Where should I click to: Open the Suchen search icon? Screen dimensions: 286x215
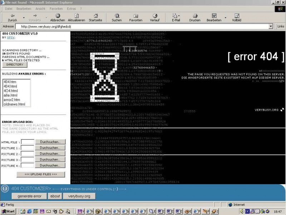click(x=117, y=16)
